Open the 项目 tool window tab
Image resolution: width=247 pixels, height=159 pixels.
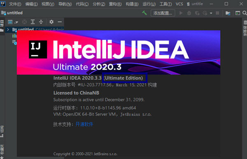(x=2, y=26)
